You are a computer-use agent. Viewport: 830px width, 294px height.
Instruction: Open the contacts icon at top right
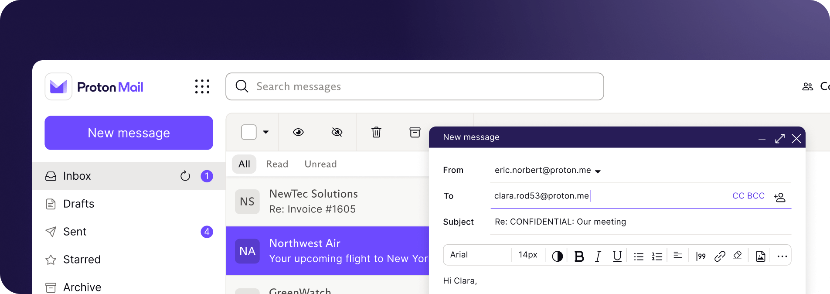click(x=808, y=86)
